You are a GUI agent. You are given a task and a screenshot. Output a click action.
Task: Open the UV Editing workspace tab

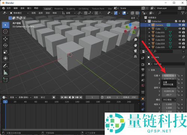click(83, 9)
